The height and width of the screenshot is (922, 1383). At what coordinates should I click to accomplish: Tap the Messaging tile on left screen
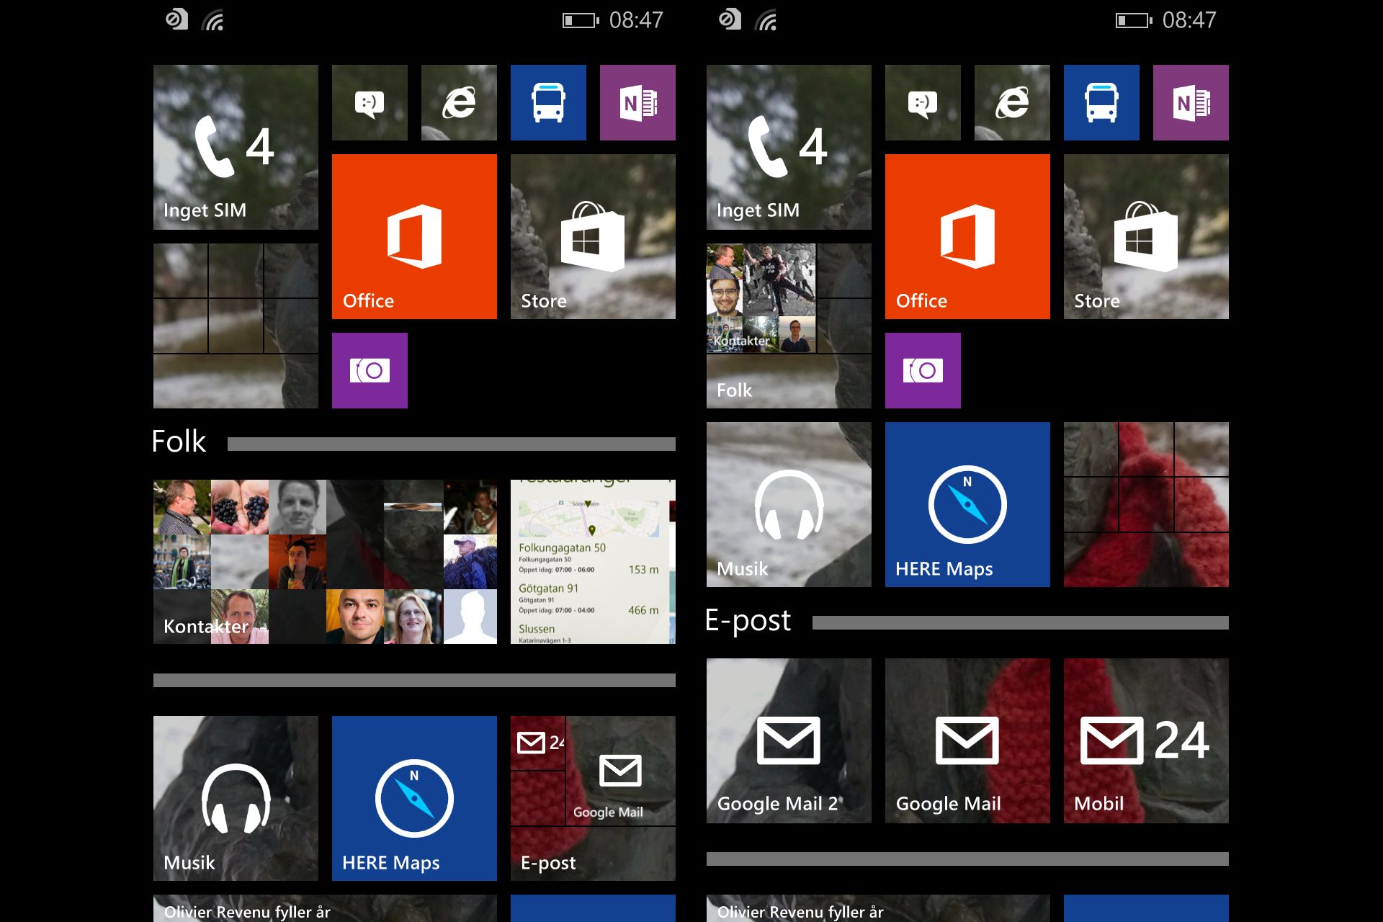370,103
